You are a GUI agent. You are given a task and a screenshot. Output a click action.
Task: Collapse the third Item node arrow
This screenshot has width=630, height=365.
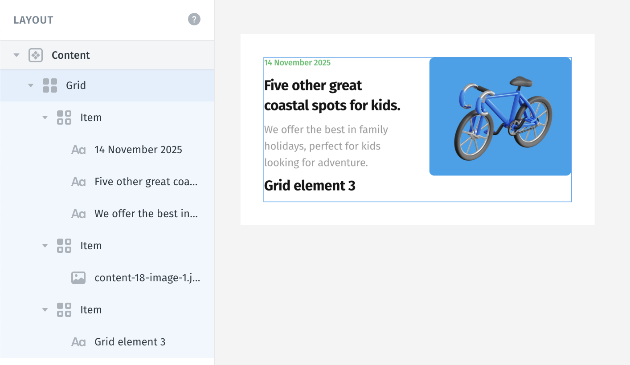pyautogui.click(x=45, y=310)
